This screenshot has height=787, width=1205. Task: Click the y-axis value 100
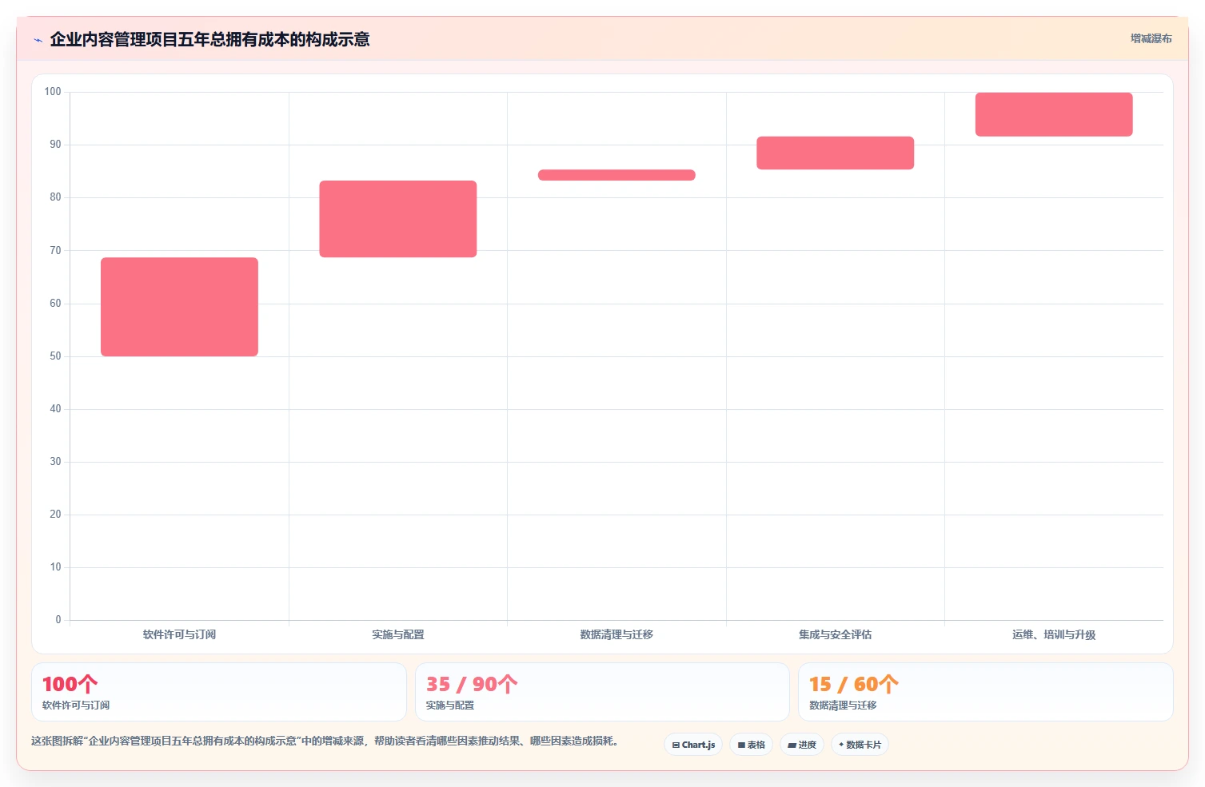click(53, 92)
